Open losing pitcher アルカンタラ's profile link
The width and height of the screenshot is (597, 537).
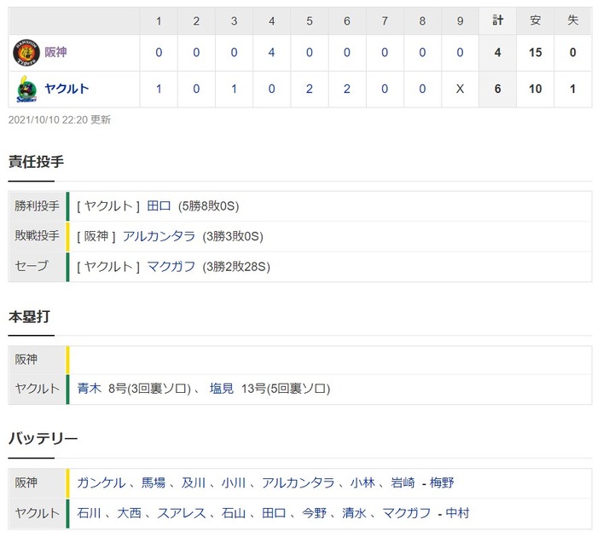pyautogui.click(x=159, y=236)
